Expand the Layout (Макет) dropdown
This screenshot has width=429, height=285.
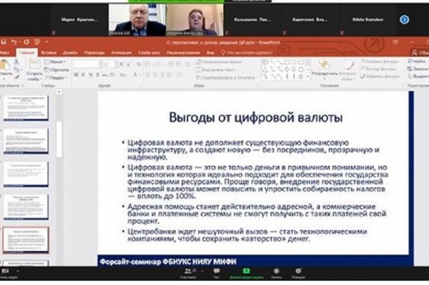point(55,62)
